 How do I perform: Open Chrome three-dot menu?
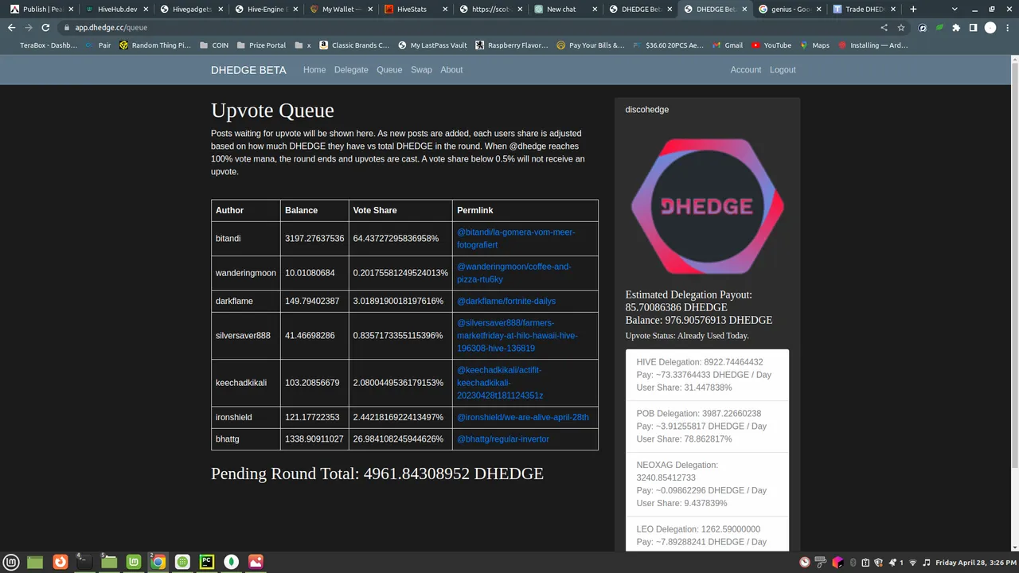point(1007,27)
